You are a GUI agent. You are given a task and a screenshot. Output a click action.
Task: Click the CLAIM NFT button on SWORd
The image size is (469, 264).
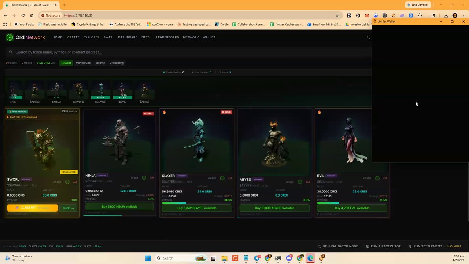pos(32,208)
